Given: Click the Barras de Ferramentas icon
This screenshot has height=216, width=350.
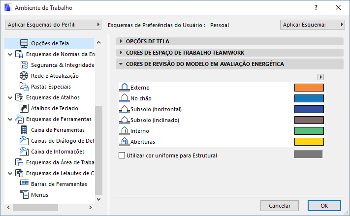Looking at the screenshot, I should [x=24, y=184].
